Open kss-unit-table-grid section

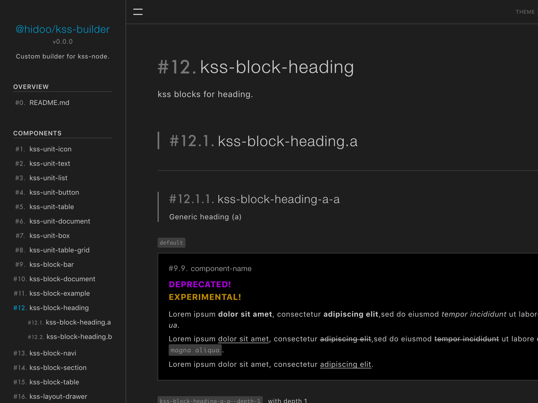tap(59, 250)
